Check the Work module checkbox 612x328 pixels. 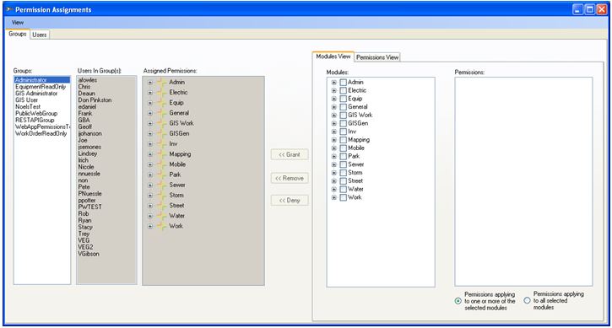(x=343, y=197)
